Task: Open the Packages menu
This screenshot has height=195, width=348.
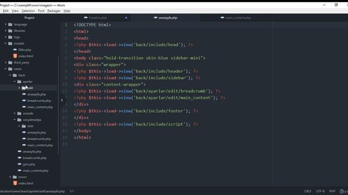Action: [x=54, y=11]
